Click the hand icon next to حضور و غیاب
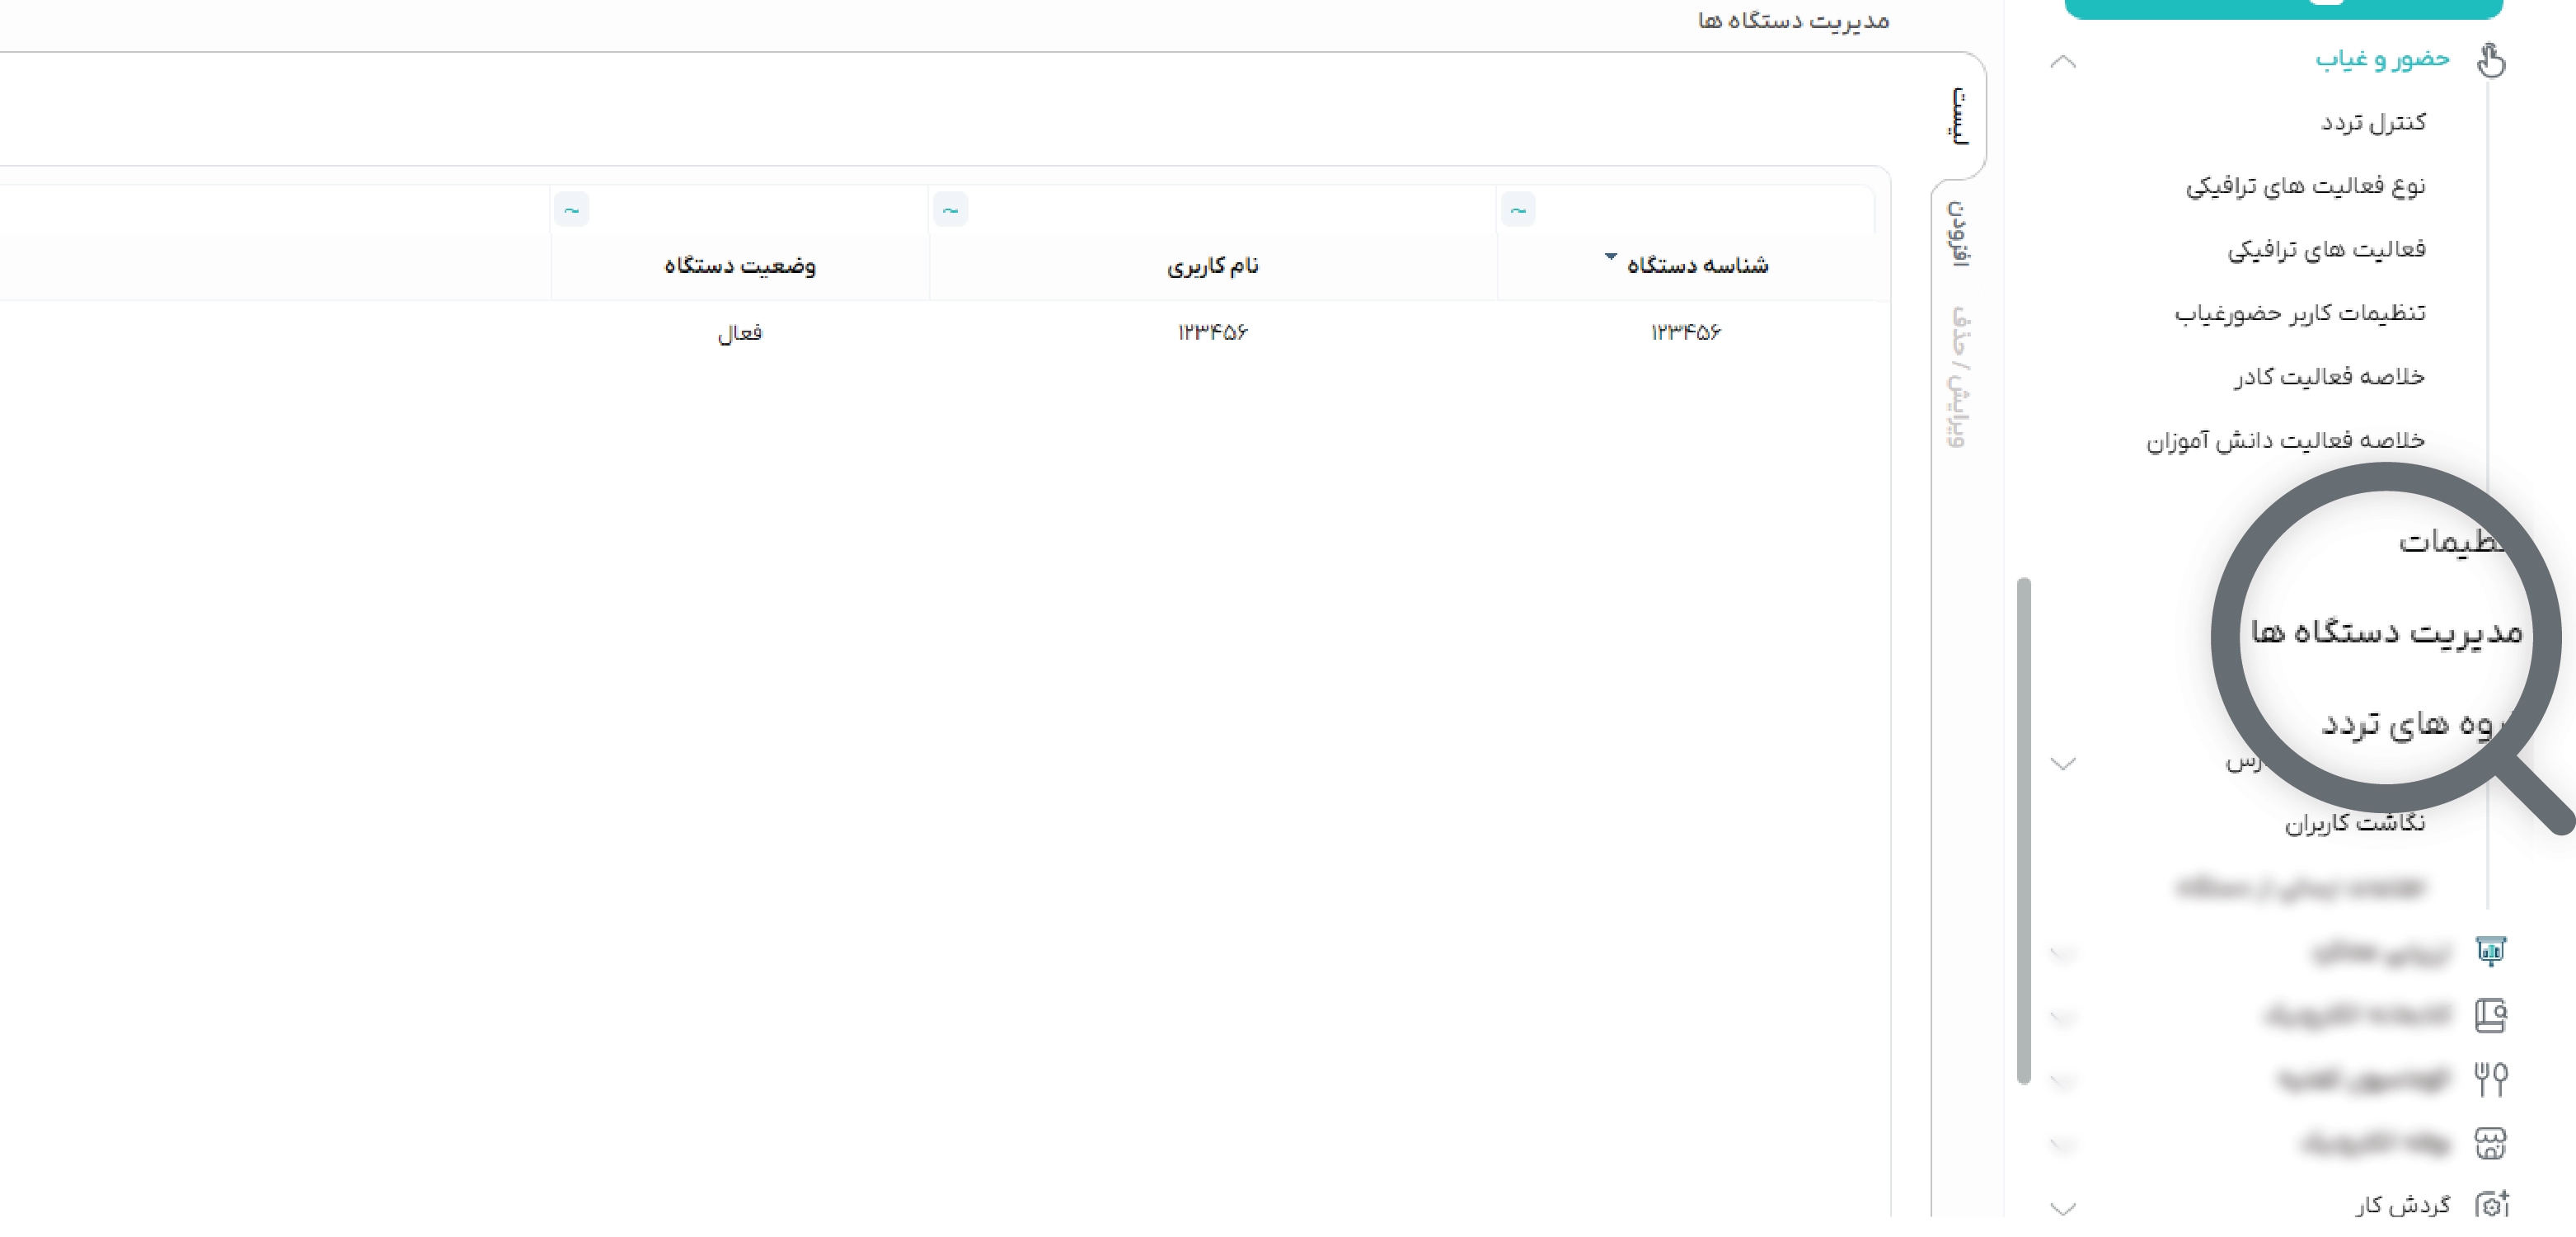Screen dimensions: 2576x1237 [2491, 59]
